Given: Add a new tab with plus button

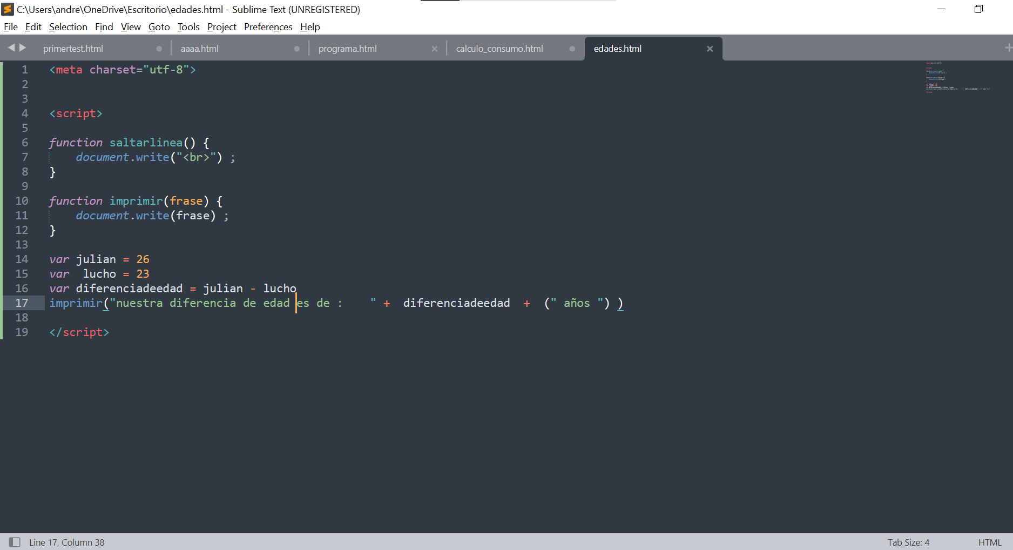Looking at the screenshot, I should (x=1008, y=48).
